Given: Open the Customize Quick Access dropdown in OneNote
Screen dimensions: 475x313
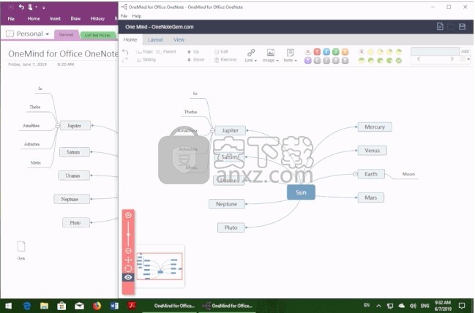Looking at the screenshot, I should tap(44, 7).
